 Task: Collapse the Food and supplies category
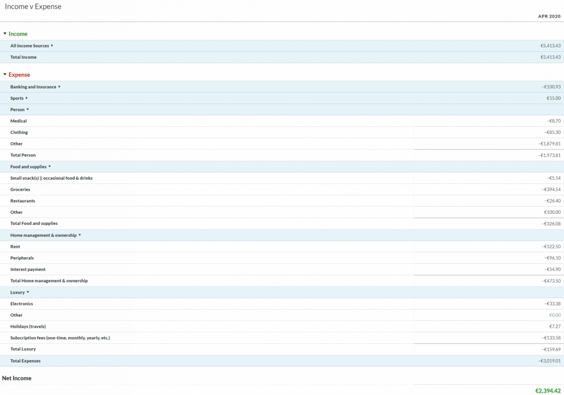click(50, 166)
